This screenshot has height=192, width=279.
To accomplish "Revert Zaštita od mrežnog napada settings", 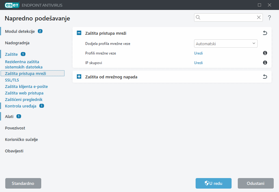I will point(265,77).
